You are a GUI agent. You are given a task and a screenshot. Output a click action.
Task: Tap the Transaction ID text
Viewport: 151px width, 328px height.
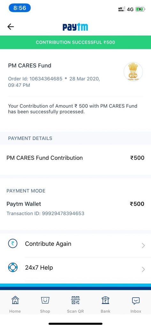click(45, 213)
